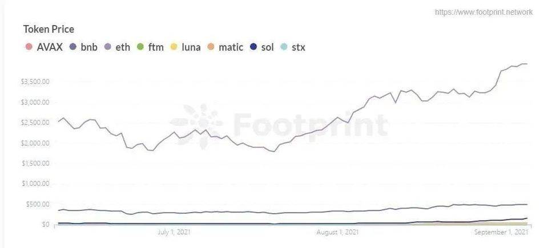Select the September 1, 2021 axis label
This screenshot has width=548, height=248.
point(501,232)
